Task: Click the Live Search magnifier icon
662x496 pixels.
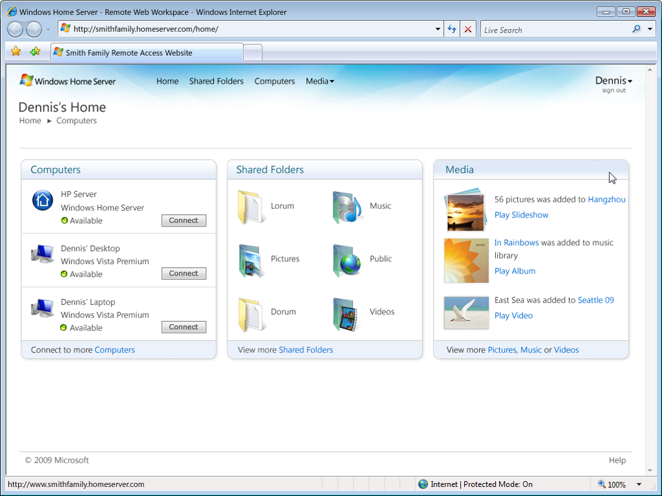Action: [636, 29]
